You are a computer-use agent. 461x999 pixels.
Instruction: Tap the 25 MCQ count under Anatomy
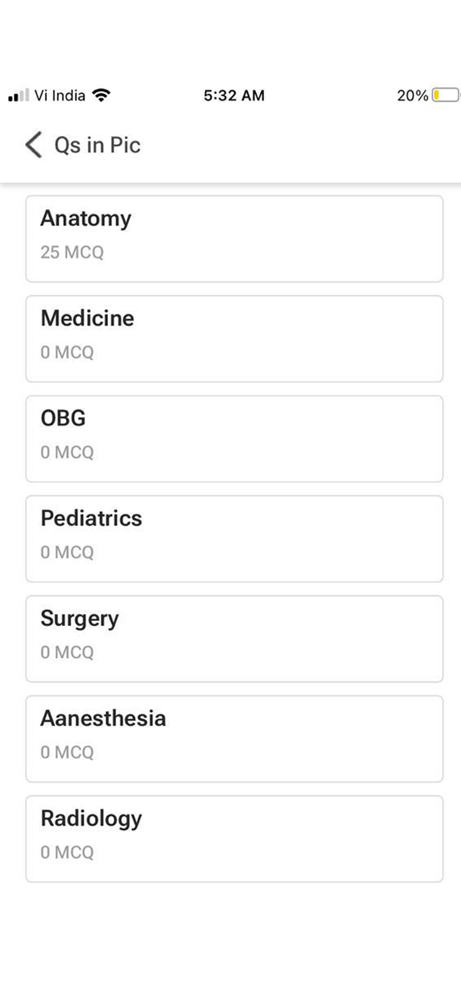coord(72,253)
